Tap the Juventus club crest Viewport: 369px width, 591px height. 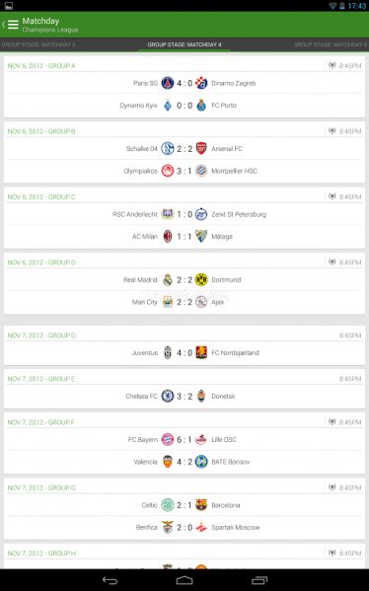[x=168, y=353]
